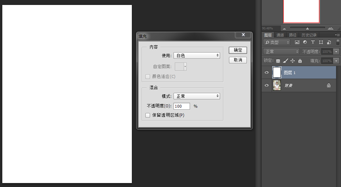The height and width of the screenshot is (187, 341).
Task: Lock transparent pixels checkerboard icon
Action: (x=278, y=61)
